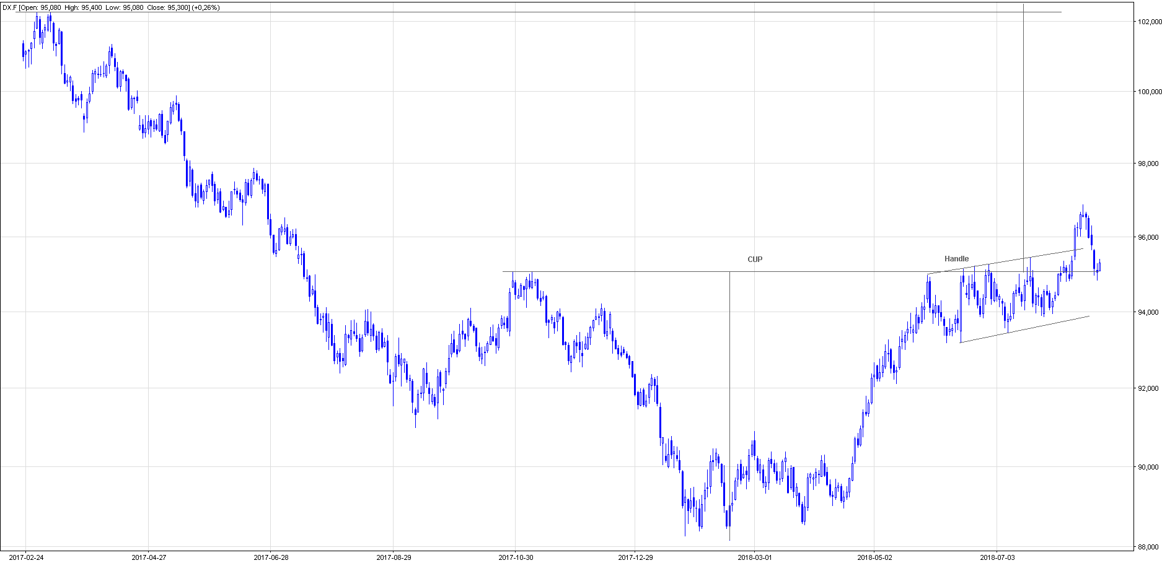Screen dimensions: 1162x563
Task: Click the 88,000 price axis label
Action: pyautogui.click(x=1148, y=547)
